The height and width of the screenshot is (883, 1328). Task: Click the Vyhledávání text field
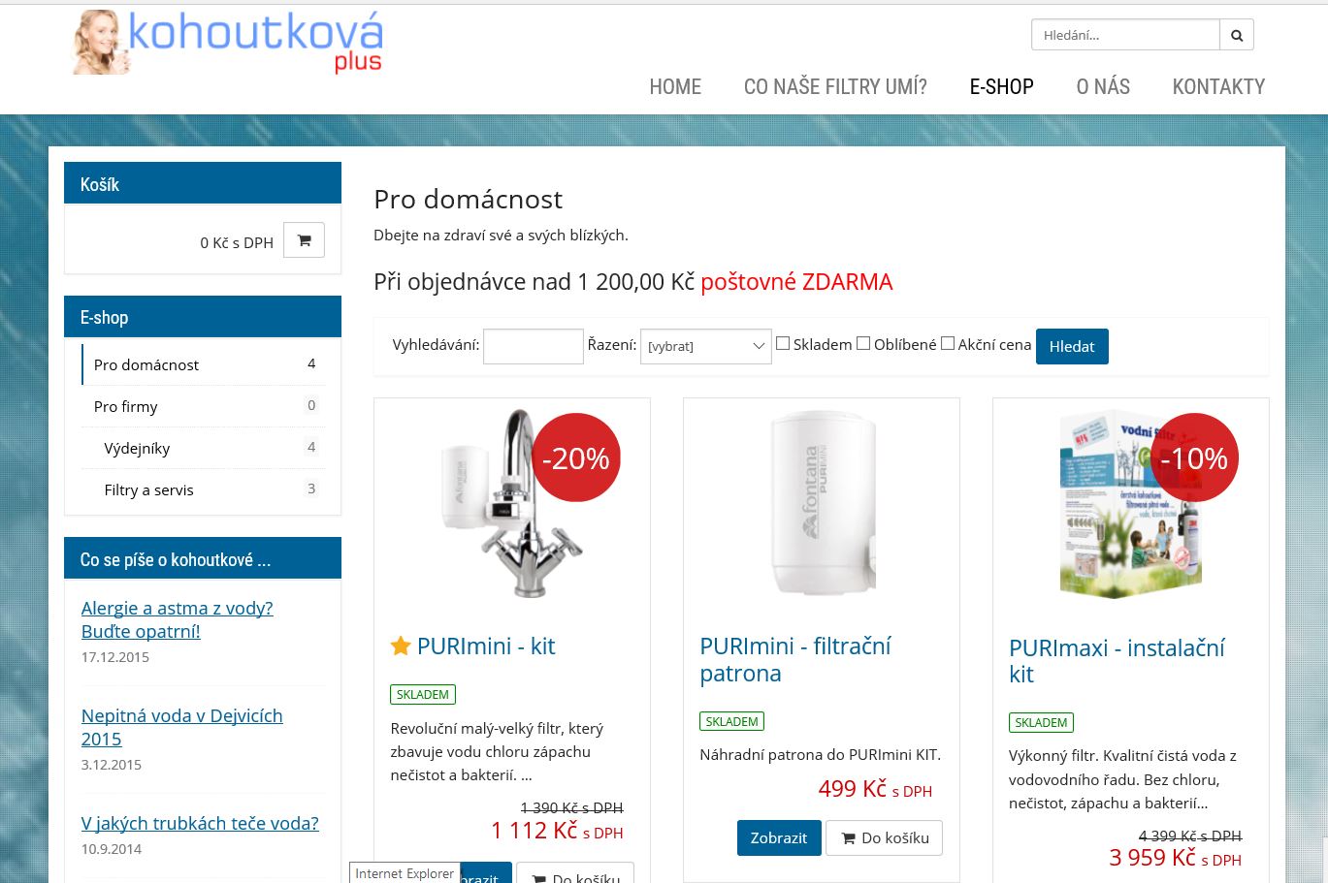(x=534, y=346)
